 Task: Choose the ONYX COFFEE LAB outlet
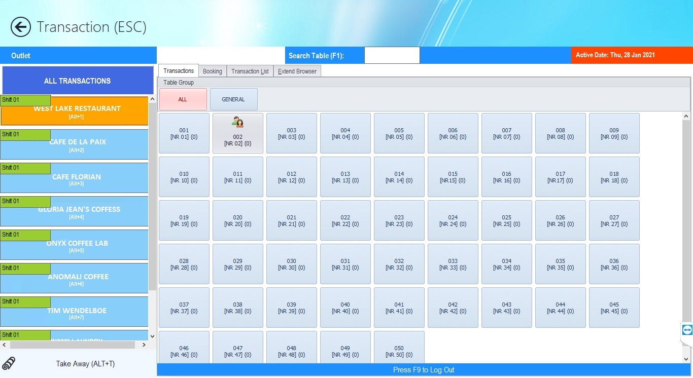coord(77,246)
